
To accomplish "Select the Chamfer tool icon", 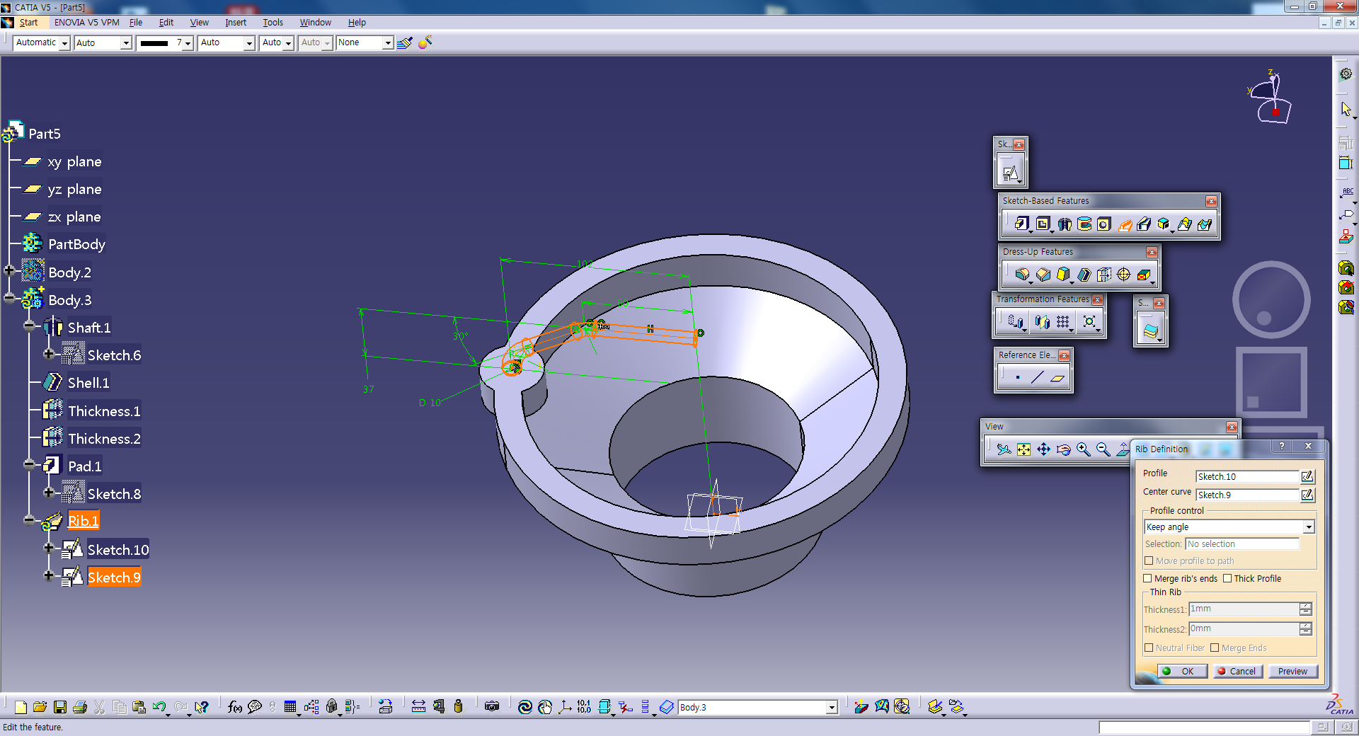I will click(x=1043, y=275).
